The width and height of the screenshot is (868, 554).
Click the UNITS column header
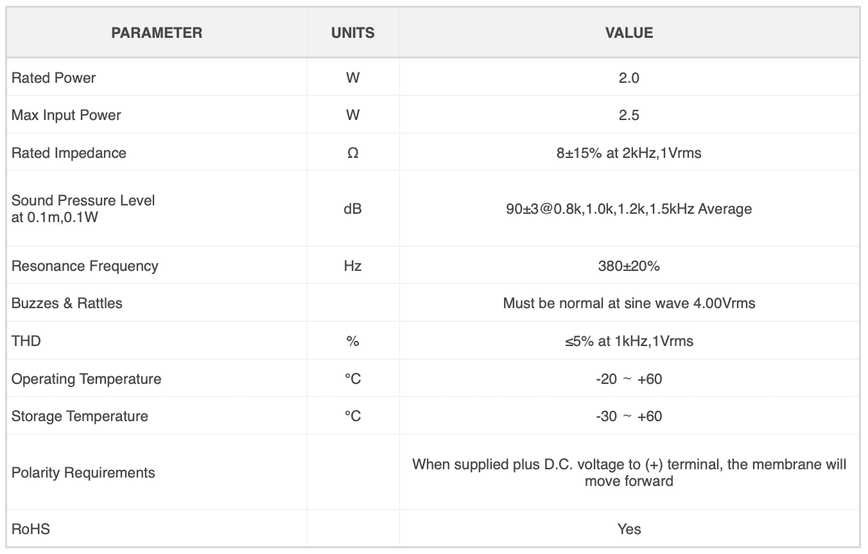353,33
